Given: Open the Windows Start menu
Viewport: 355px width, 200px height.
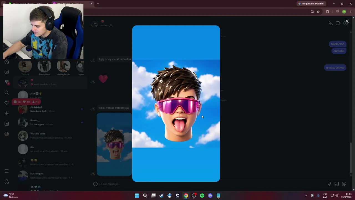Looking at the screenshot, I should [137, 196].
